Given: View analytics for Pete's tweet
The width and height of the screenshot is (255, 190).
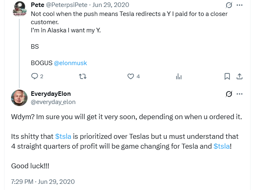Looking at the screenshot, I should click(x=179, y=76).
